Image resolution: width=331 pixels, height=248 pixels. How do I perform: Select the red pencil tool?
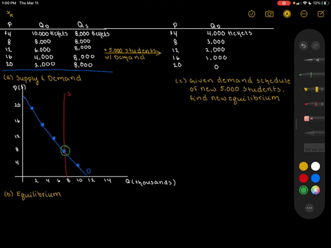click(x=314, y=104)
